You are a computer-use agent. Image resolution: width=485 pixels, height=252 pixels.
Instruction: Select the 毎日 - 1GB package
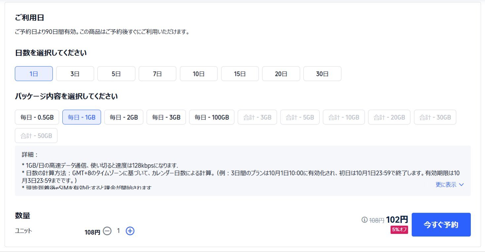click(82, 117)
